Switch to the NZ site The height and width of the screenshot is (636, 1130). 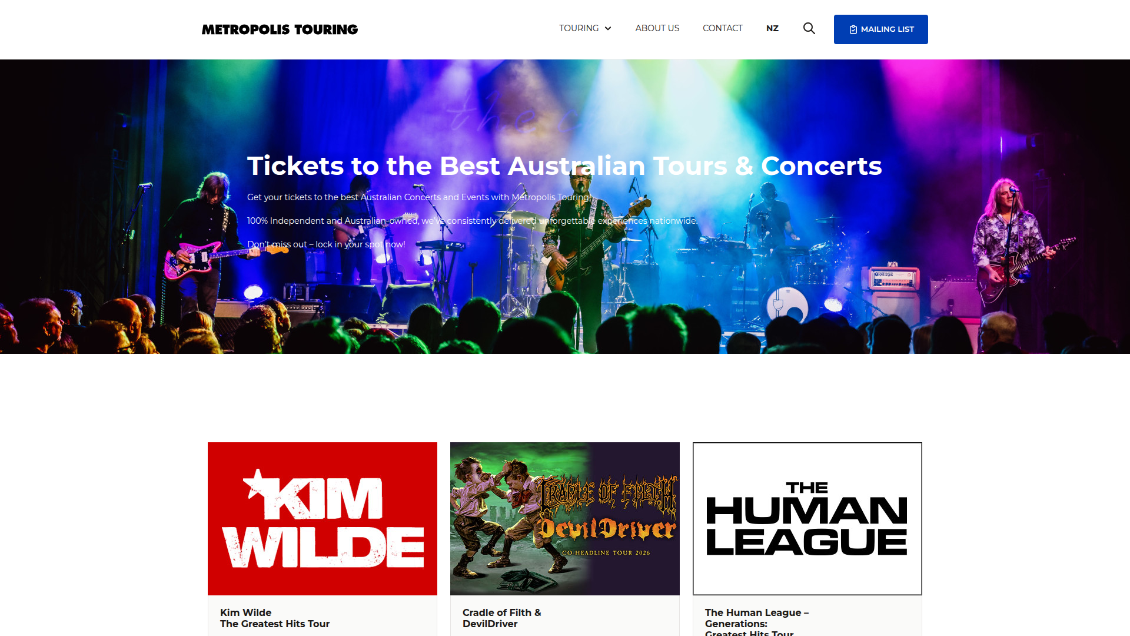pyautogui.click(x=772, y=28)
